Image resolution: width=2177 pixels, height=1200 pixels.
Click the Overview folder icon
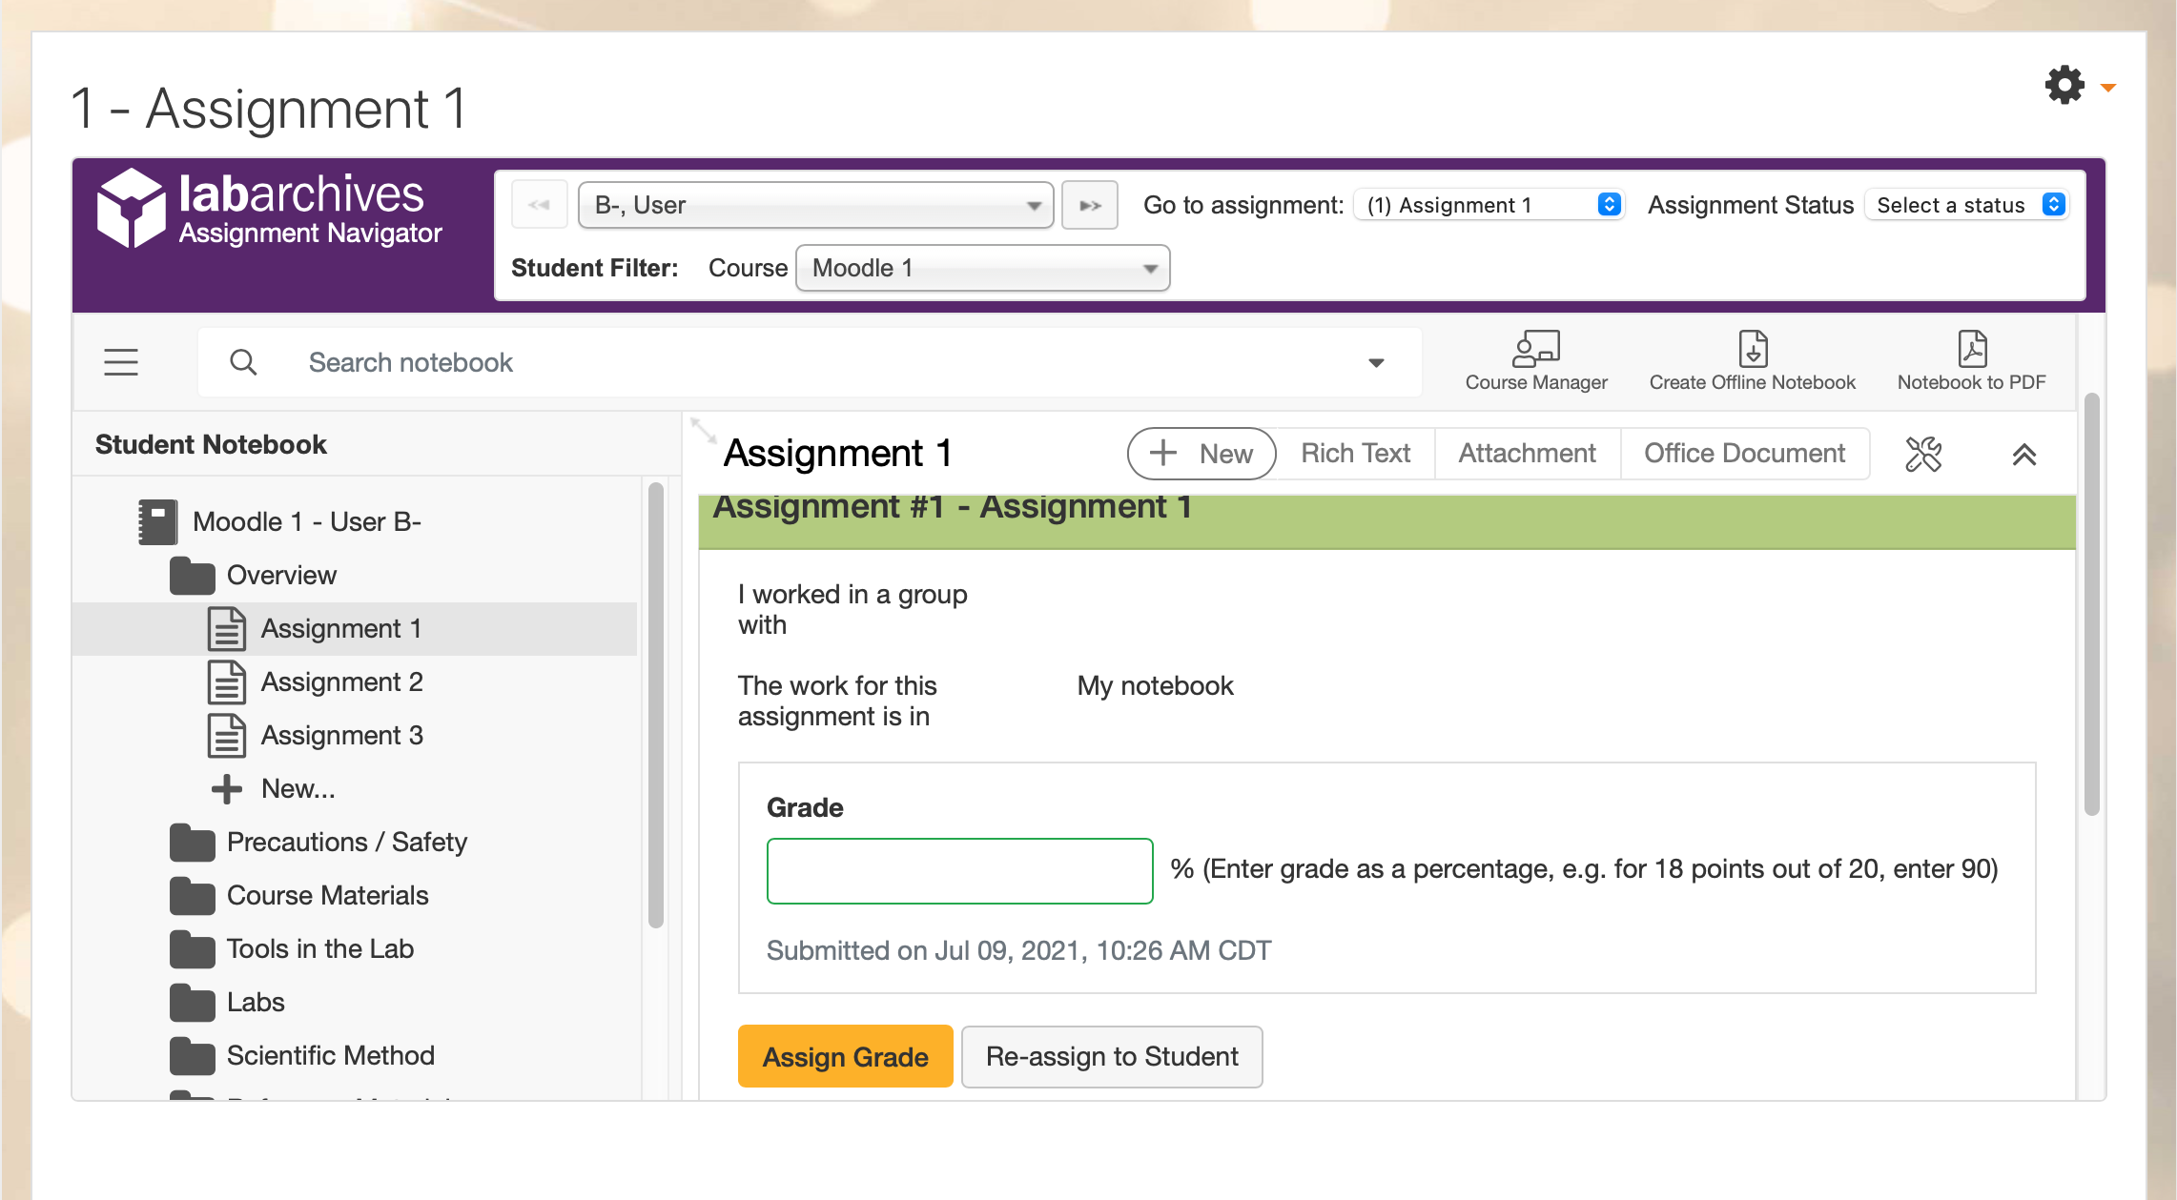[x=193, y=576]
